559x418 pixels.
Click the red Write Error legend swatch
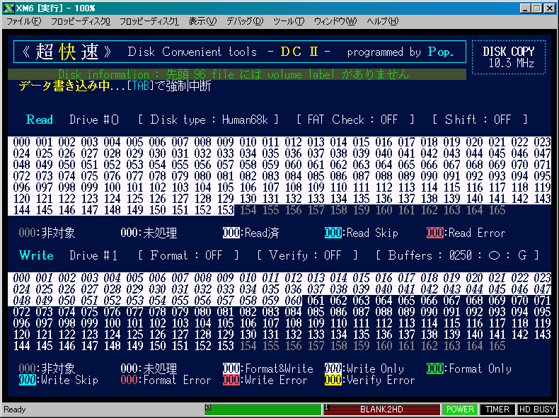pyautogui.click(x=231, y=380)
